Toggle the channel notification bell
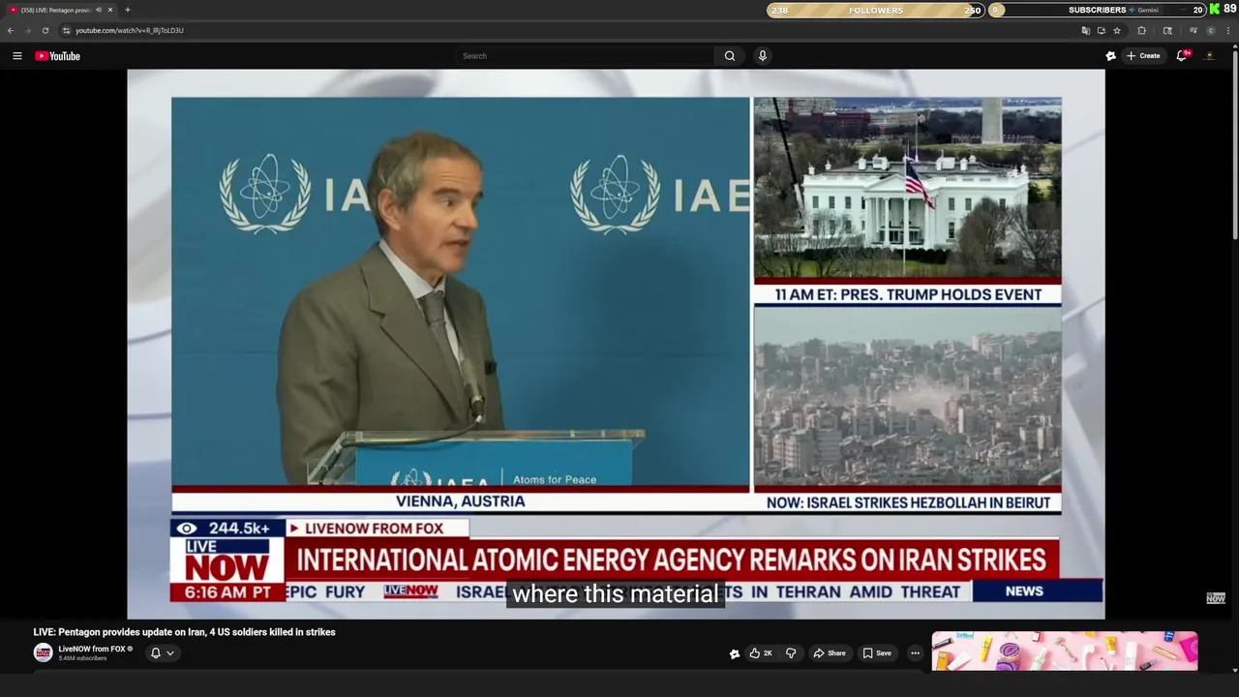 155,653
